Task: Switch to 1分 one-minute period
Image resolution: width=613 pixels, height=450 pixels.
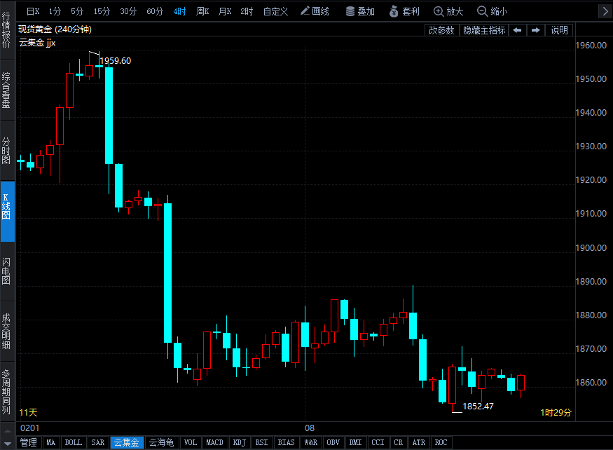Action: [55, 11]
